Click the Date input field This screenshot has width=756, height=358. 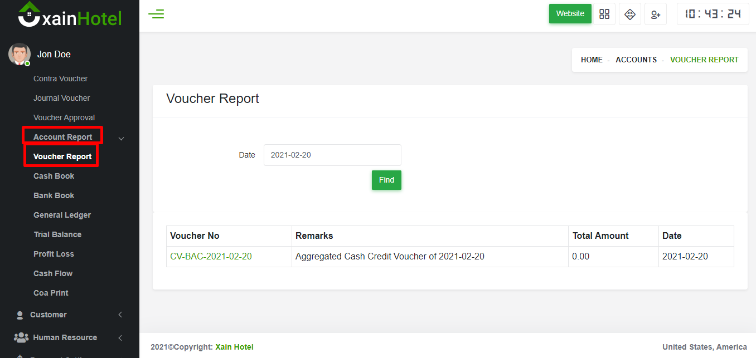coord(332,155)
